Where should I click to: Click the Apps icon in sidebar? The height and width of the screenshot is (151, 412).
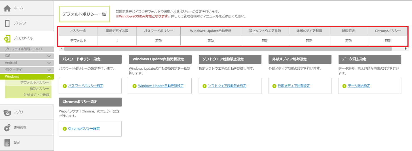coord(7,112)
